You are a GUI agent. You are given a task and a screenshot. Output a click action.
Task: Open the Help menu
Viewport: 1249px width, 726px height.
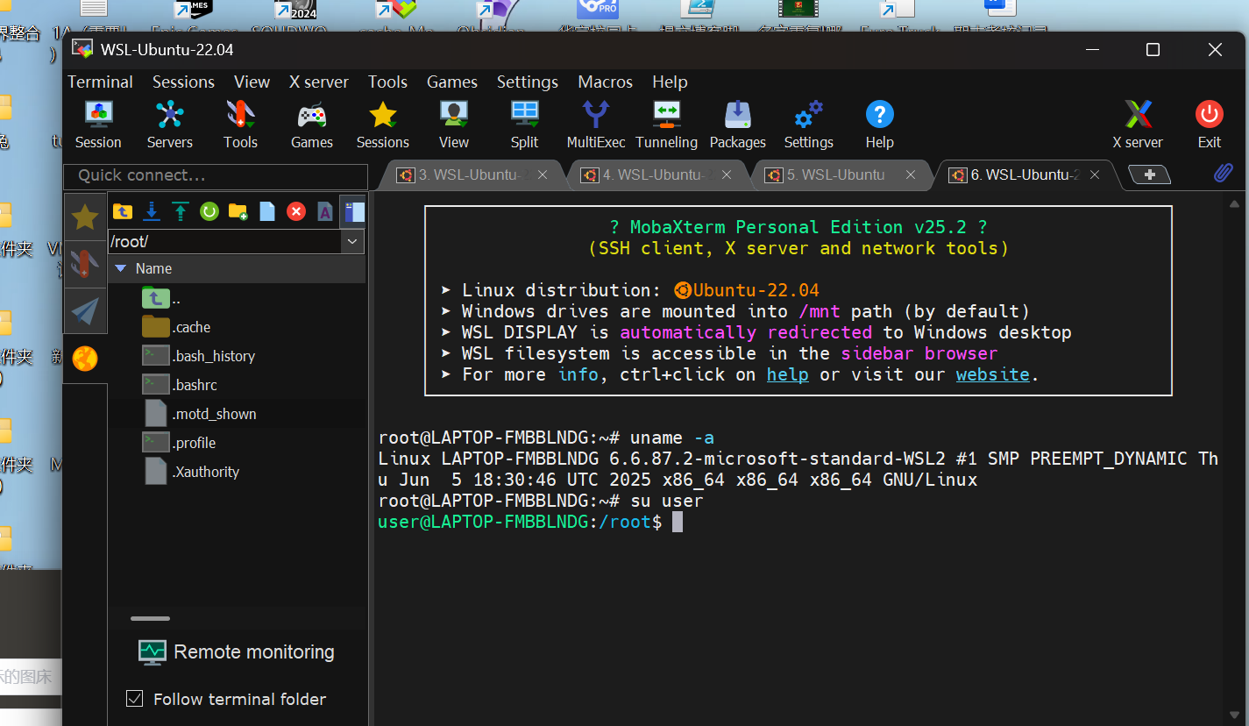(670, 82)
